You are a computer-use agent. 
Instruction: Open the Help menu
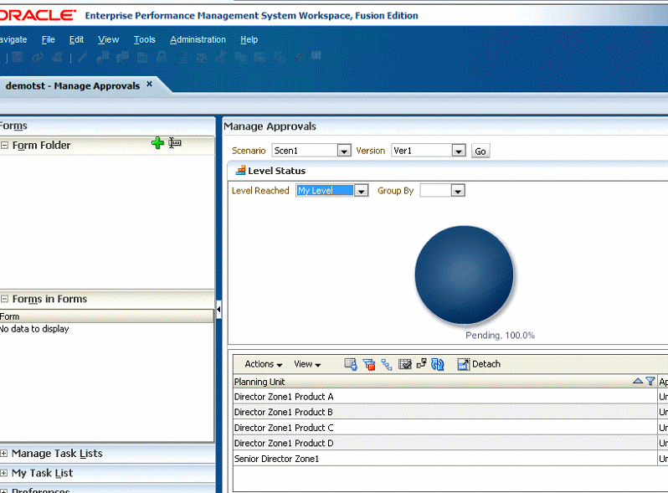point(249,39)
